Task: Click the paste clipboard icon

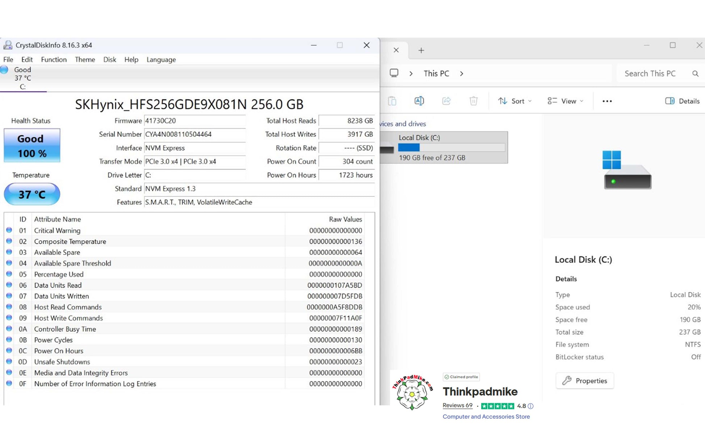Action: click(392, 101)
